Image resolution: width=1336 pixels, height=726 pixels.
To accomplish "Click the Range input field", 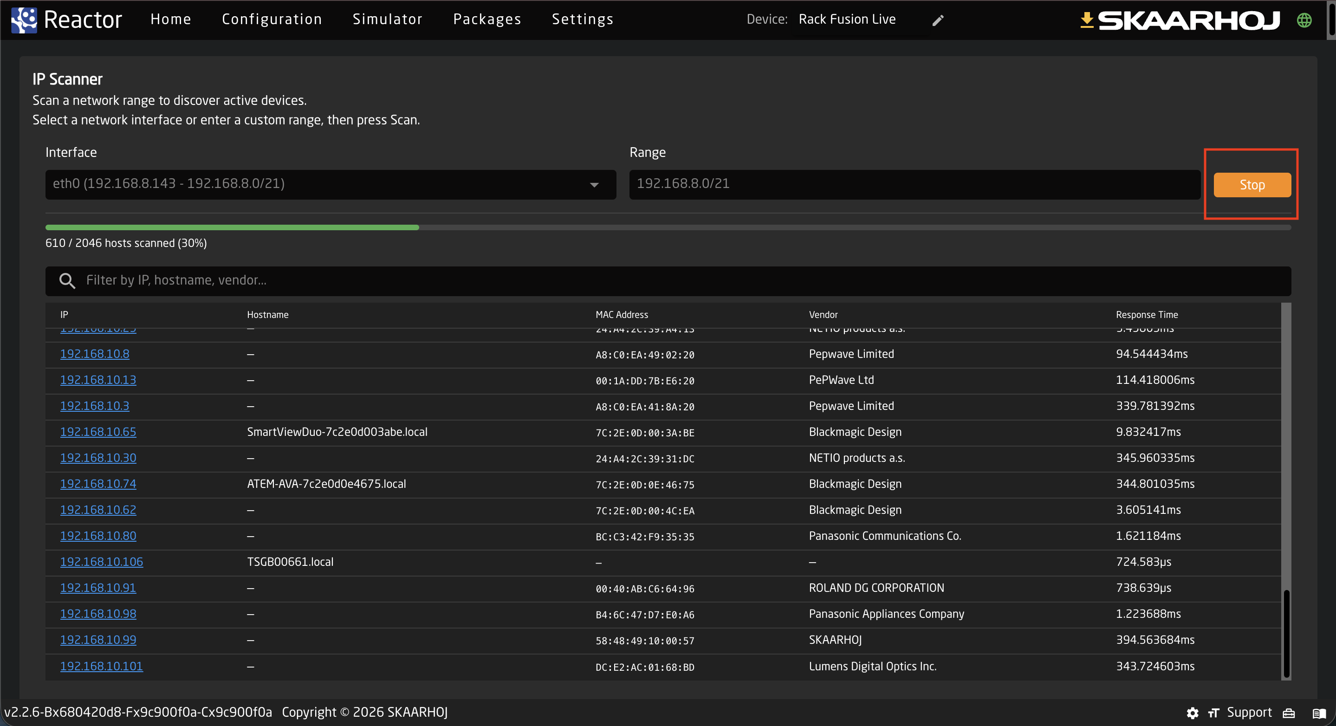I will pyautogui.click(x=914, y=184).
